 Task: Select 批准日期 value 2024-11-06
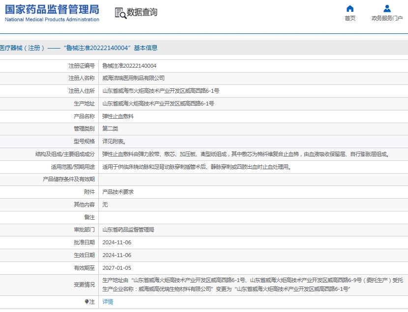[x=117, y=242]
